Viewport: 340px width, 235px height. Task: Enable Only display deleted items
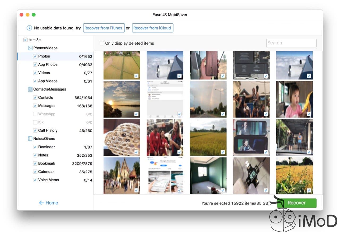click(102, 43)
